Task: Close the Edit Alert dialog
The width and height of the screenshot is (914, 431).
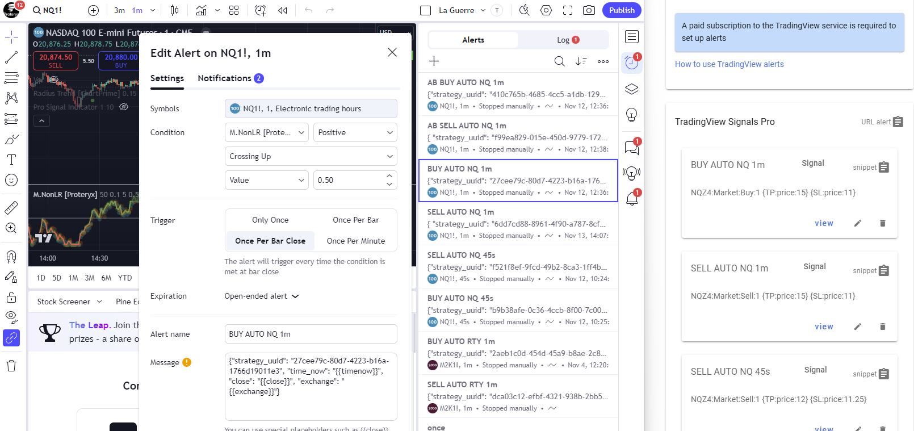Action: [392, 52]
